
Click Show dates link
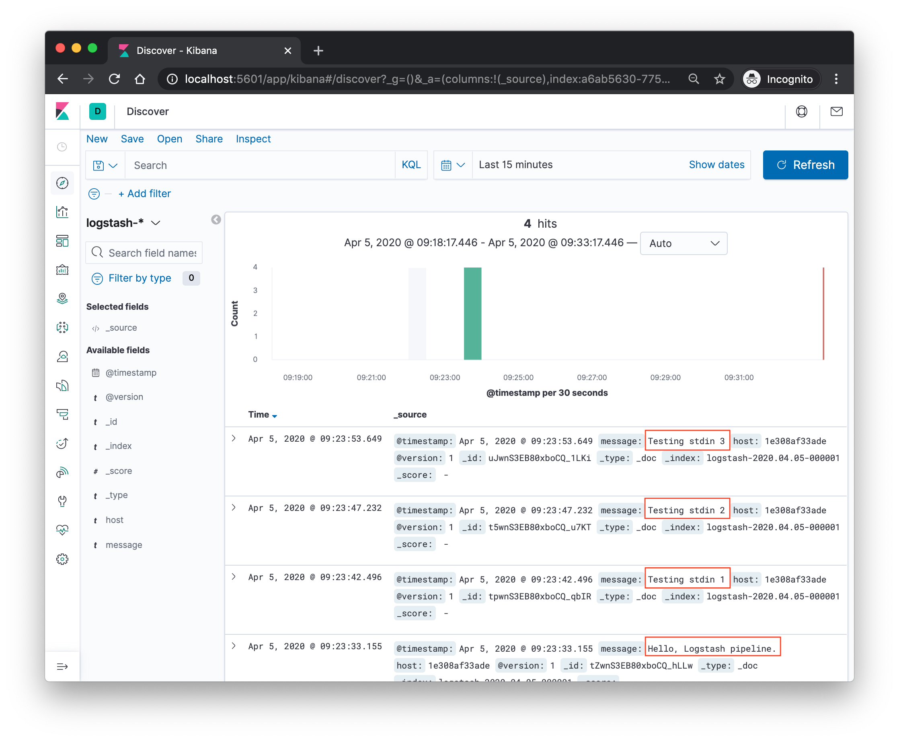pos(716,165)
